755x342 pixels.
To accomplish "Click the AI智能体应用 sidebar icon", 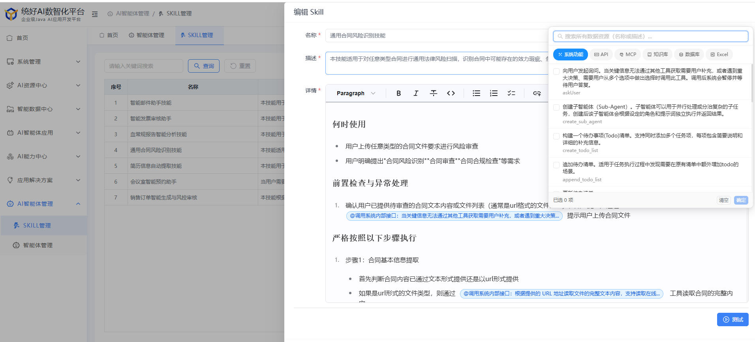I will tap(10, 133).
